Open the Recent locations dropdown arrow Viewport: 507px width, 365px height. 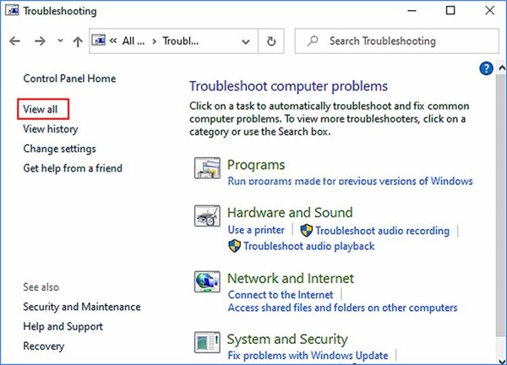coord(59,41)
